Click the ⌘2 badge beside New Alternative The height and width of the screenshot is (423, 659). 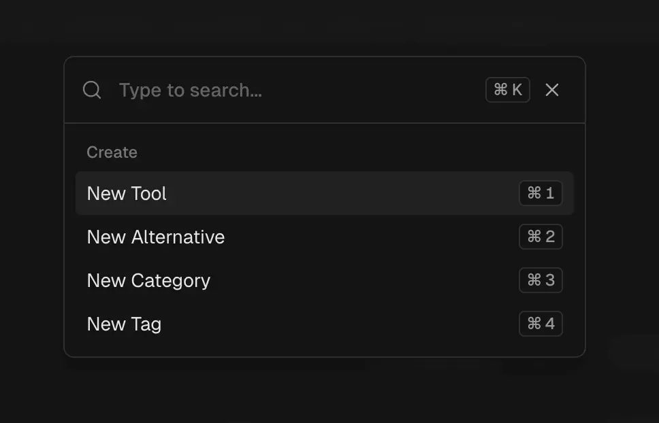point(541,237)
